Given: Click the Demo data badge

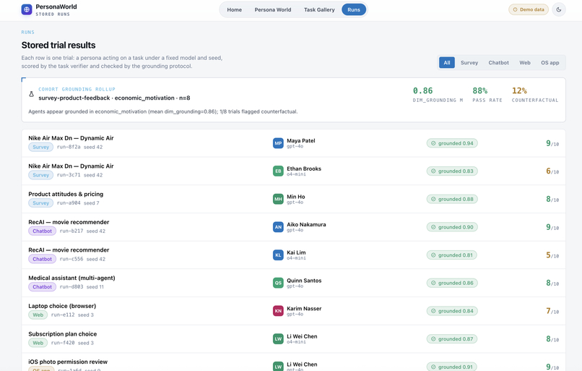Looking at the screenshot, I should [529, 9].
